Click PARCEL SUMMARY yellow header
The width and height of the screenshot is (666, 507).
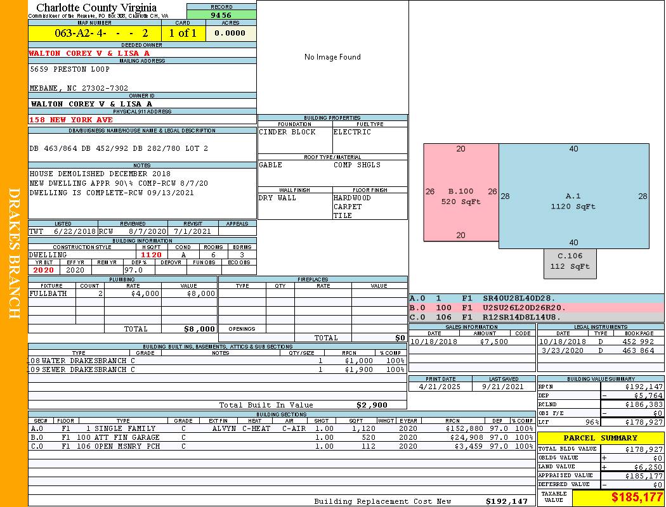tap(601, 438)
